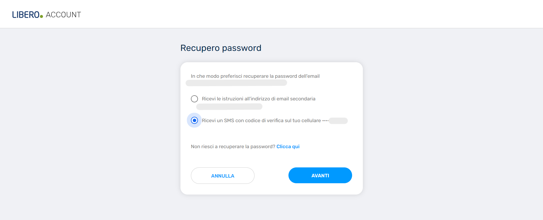This screenshot has width=543, height=220.
Task: Click the selected SMS radio button's blue circle
Action: pyautogui.click(x=194, y=120)
